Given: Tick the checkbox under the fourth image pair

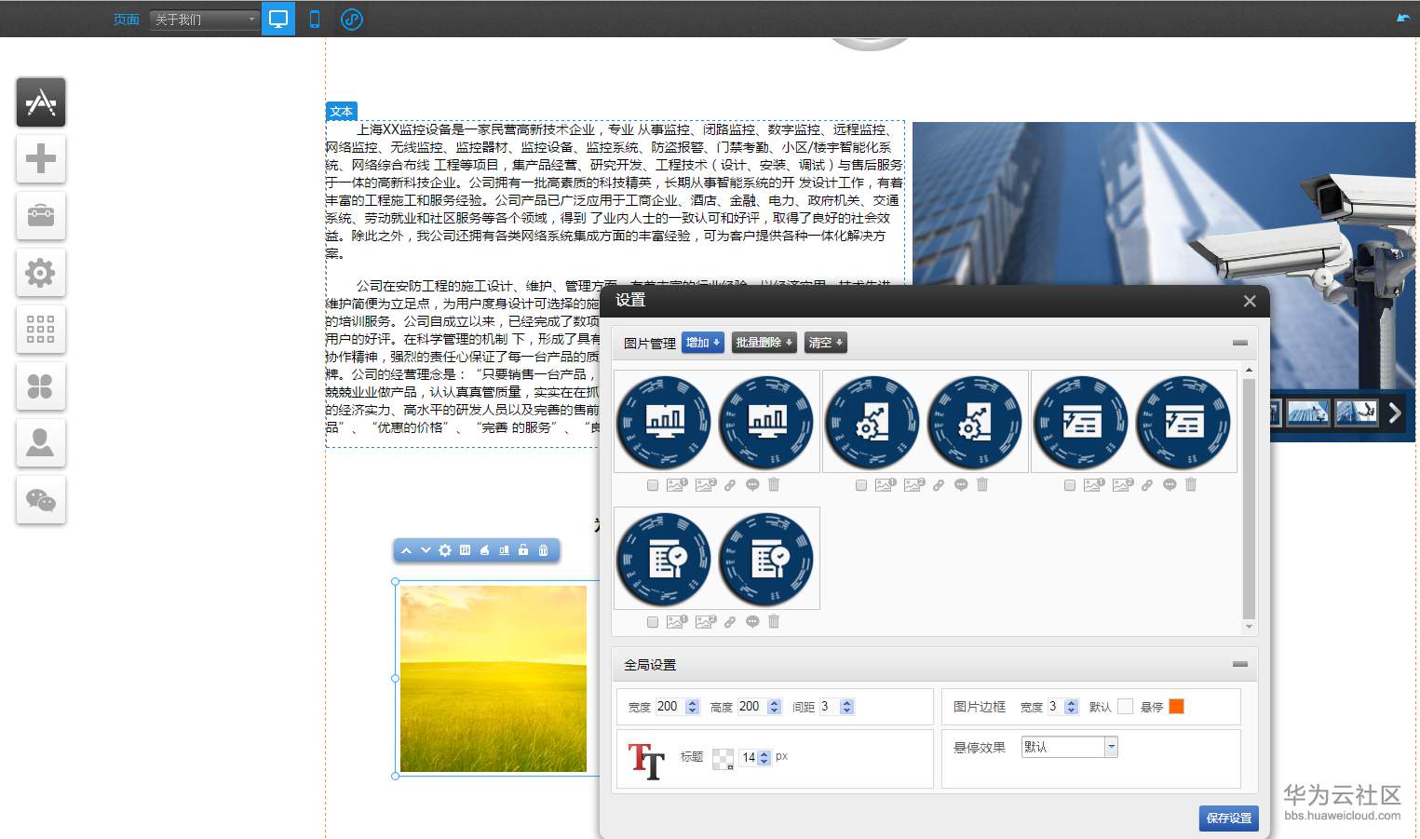Looking at the screenshot, I should (653, 622).
